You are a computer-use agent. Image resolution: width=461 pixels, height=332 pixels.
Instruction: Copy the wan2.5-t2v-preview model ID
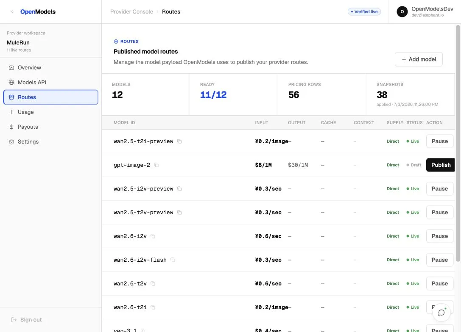coord(179,213)
